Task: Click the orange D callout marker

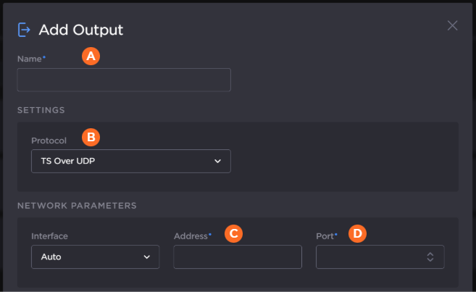Action: point(358,233)
